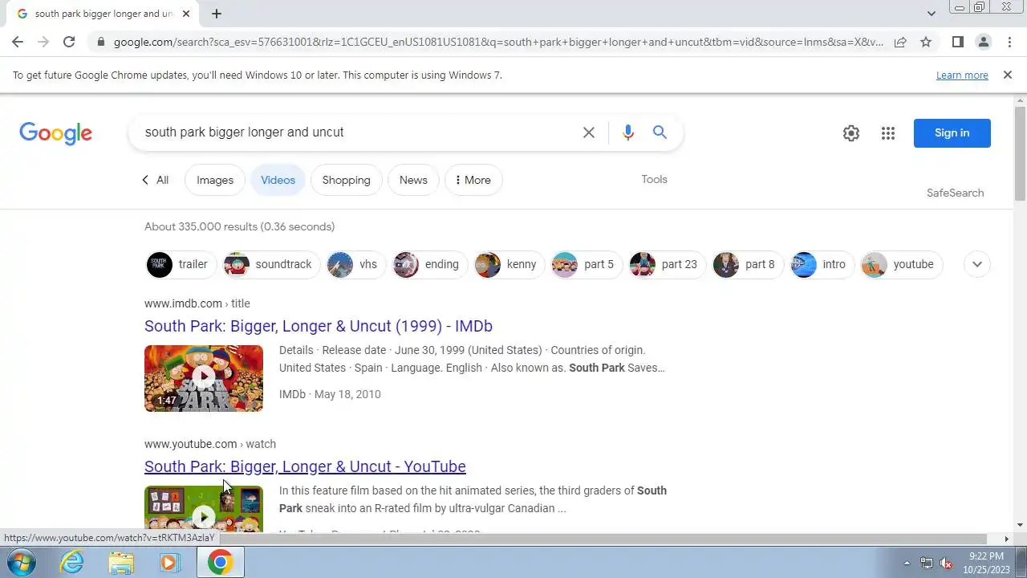This screenshot has width=1027, height=578.
Task: Open the South Park YouTube result link
Action: click(x=305, y=466)
